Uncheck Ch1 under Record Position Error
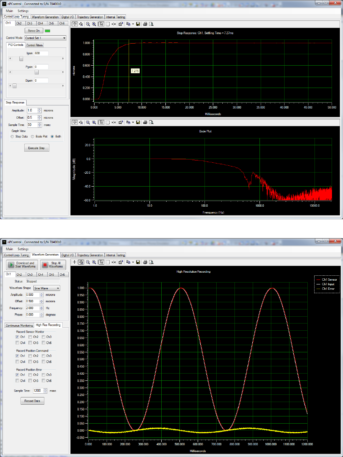Viewport: 343px width, 457px height. [17, 375]
